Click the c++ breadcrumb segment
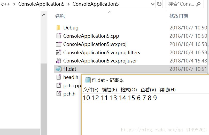 [6, 4]
